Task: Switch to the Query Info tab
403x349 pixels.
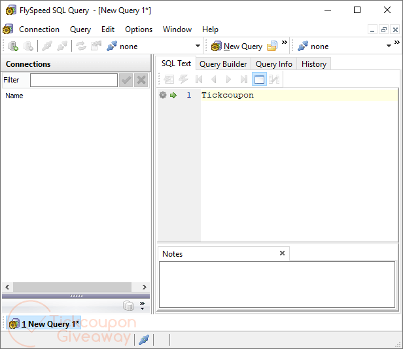Action: [x=274, y=64]
